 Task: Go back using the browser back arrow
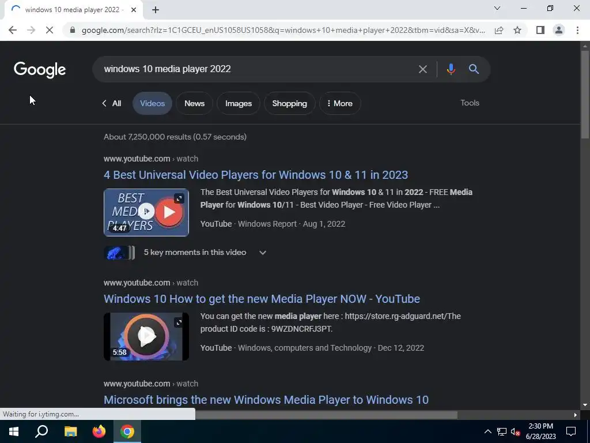[x=13, y=30]
